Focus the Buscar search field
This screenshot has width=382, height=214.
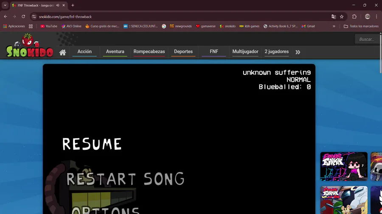(x=367, y=39)
